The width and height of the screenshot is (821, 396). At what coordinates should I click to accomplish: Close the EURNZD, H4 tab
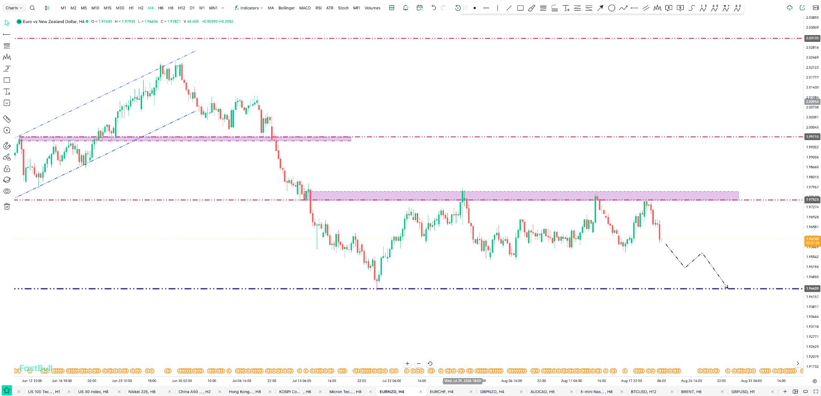click(x=421, y=392)
